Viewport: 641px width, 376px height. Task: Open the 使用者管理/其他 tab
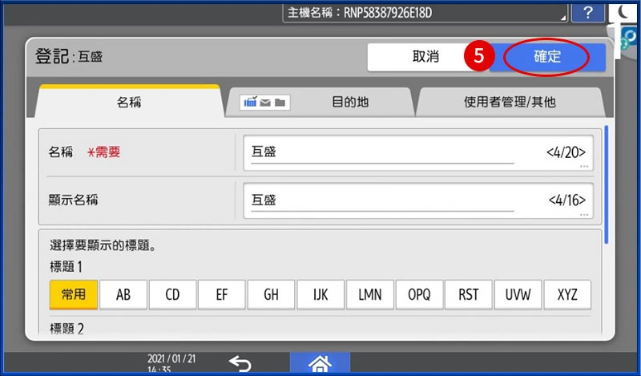[510, 102]
